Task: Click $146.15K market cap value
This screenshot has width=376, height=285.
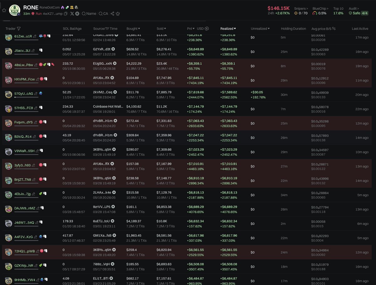Action: tap(279, 8)
